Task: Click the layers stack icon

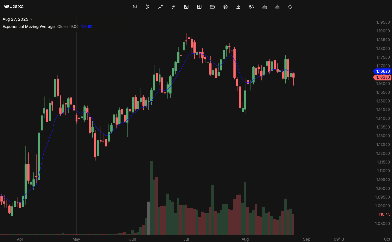Action: point(225,7)
